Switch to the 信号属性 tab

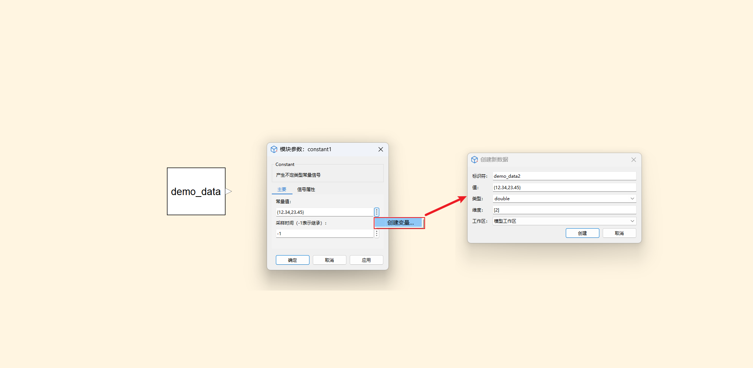[x=306, y=190]
